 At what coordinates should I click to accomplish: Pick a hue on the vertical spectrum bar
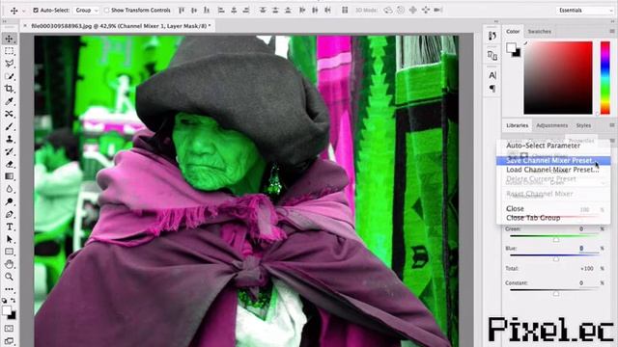click(x=605, y=77)
